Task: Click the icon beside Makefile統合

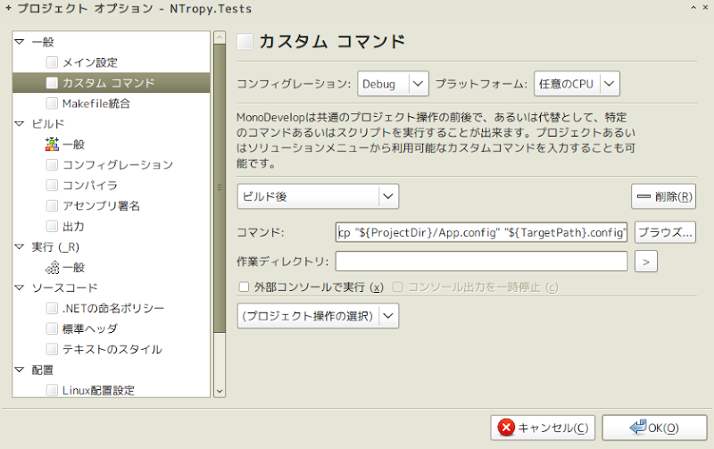Action: tap(52, 103)
